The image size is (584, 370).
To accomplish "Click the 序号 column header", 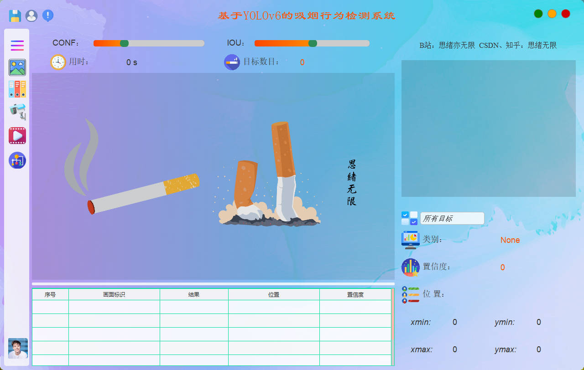I will click(50, 295).
